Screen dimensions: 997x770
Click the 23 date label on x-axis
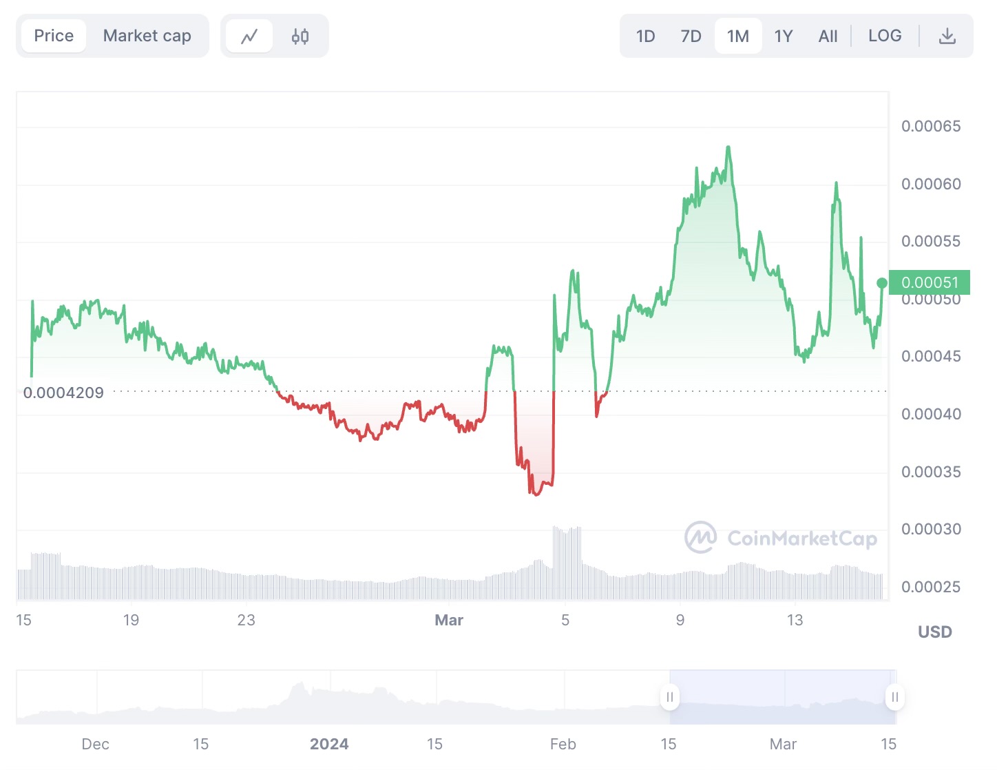pyautogui.click(x=246, y=621)
